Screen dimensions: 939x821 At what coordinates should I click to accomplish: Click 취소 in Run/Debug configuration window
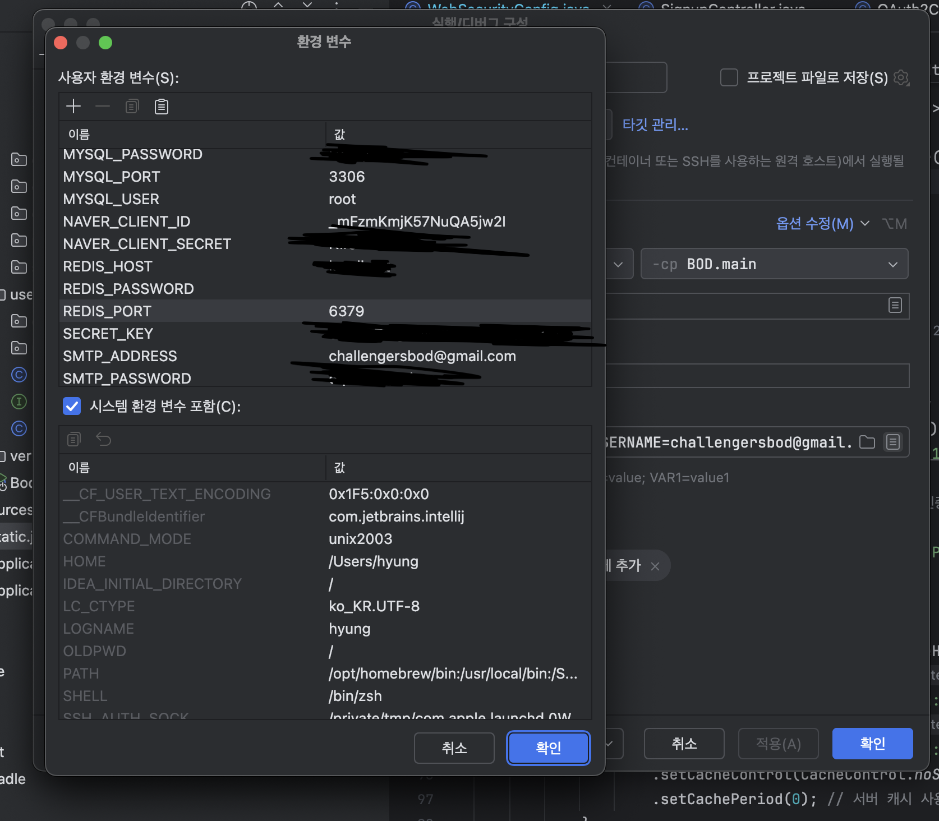[x=684, y=744]
